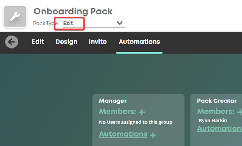Switch to the Design tab
Screen dimensions: 242x146
pyautogui.click(x=66, y=42)
